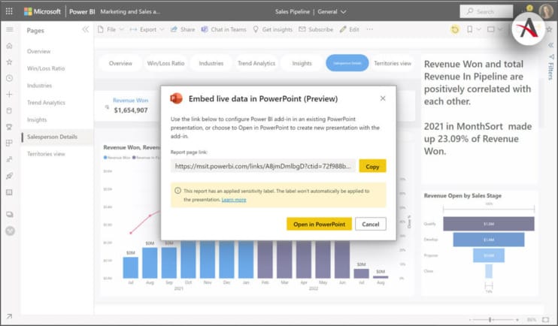Open the app launcher waffle icon

pyautogui.click(x=9, y=11)
